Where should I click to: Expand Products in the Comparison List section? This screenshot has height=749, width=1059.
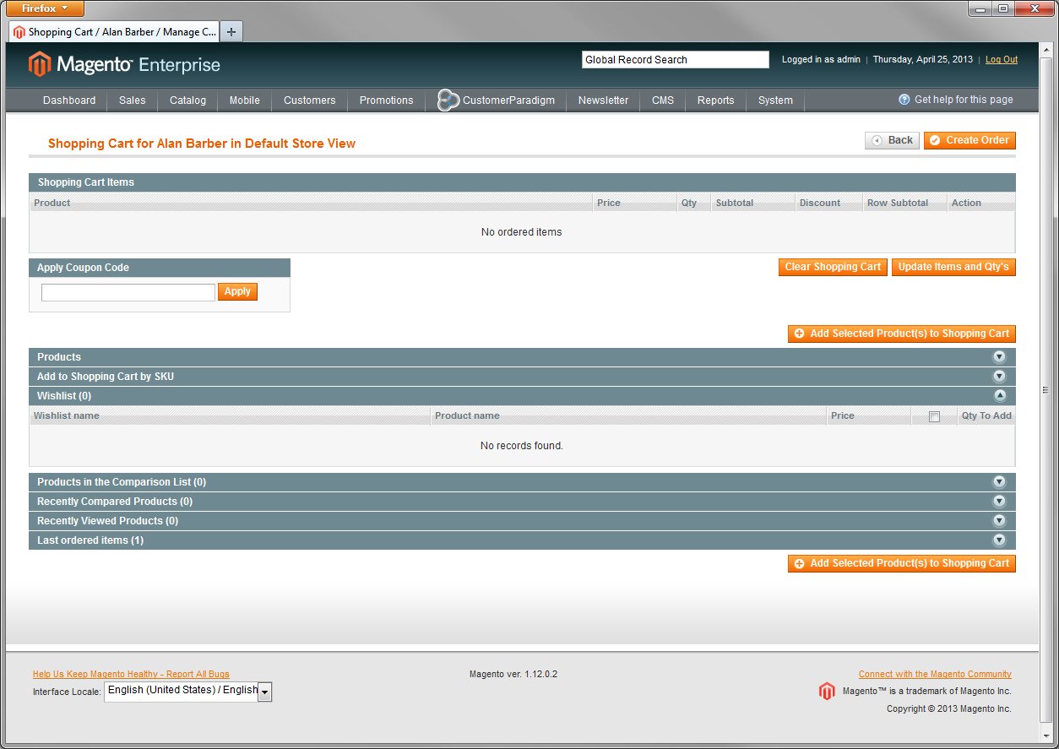coord(999,482)
